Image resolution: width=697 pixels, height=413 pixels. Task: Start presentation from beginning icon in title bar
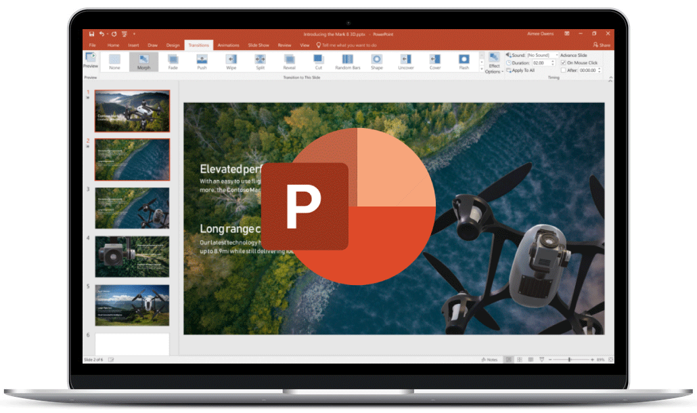(x=125, y=34)
